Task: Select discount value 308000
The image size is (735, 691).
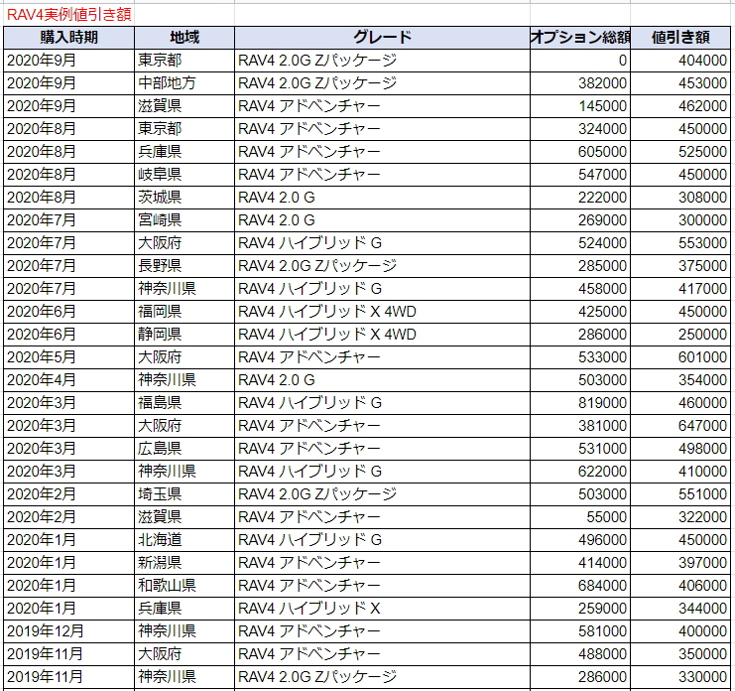Action: (x=680, y=198)
